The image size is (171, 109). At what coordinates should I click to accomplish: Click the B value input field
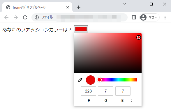click(123, 91)
